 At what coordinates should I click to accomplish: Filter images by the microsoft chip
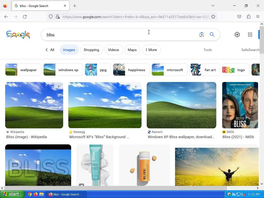(169, 70)
